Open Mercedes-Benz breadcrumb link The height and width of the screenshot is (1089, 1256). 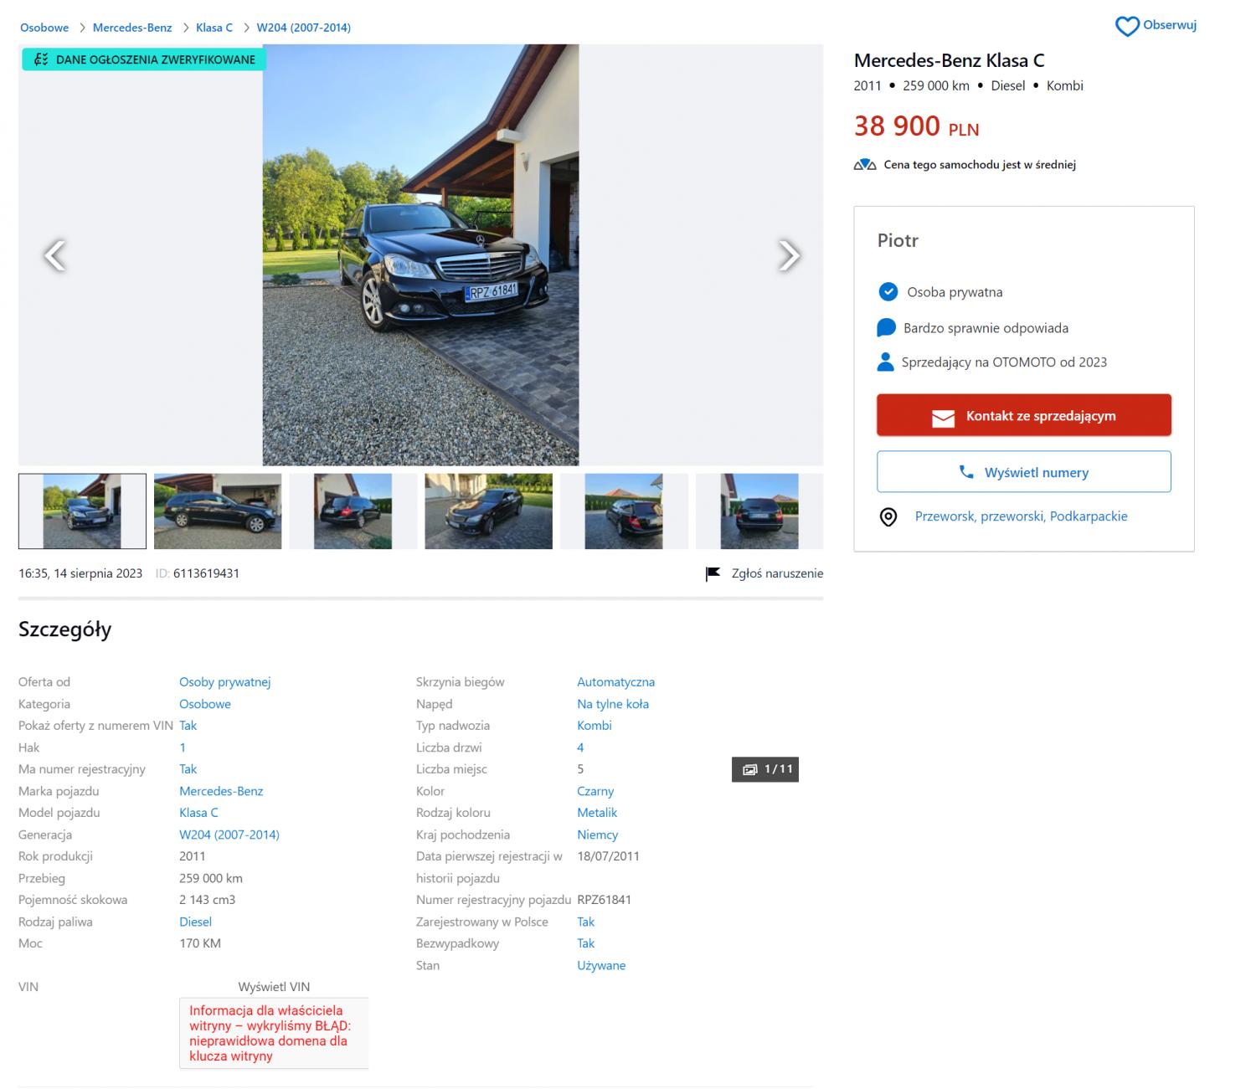[x=132, y=28]
